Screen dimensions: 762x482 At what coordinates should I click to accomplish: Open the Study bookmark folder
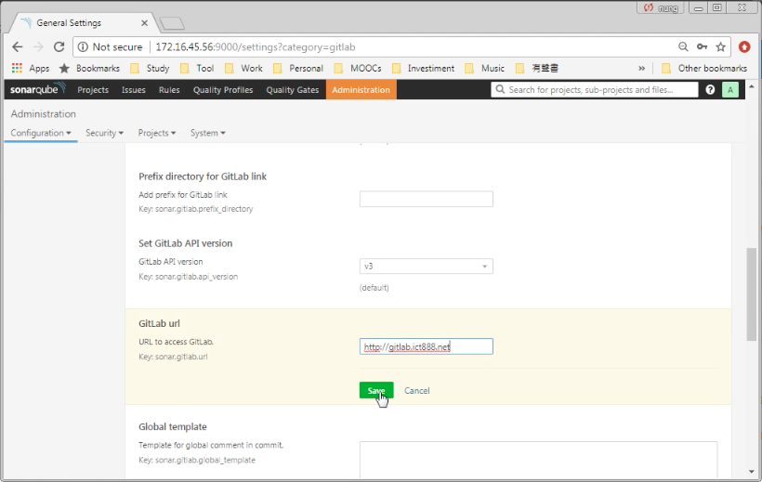click(150, 68)
